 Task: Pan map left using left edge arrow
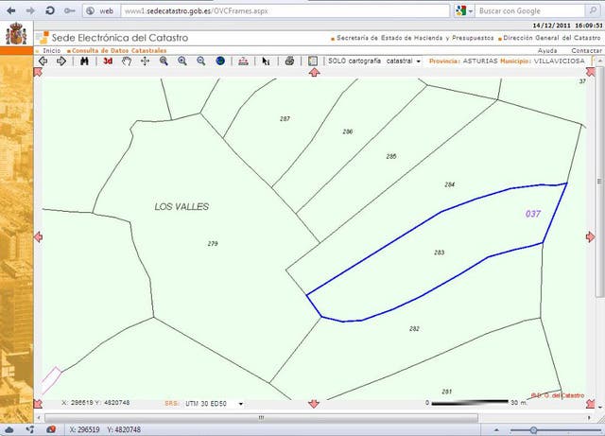click(38, 236)
